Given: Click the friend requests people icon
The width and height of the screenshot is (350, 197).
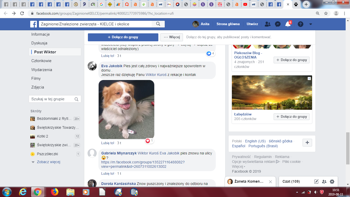Looking at the screenshot, I should pos(267,24).
